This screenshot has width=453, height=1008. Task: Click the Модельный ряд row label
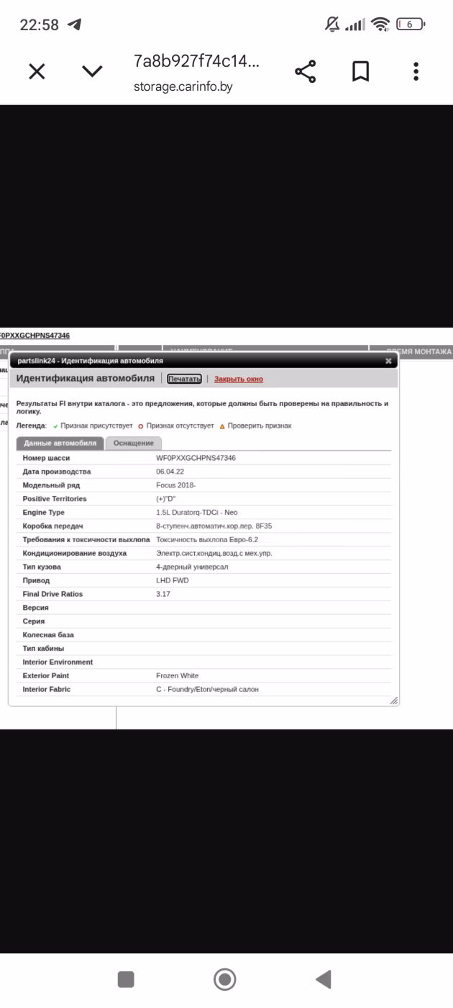[x=51, y=485]
